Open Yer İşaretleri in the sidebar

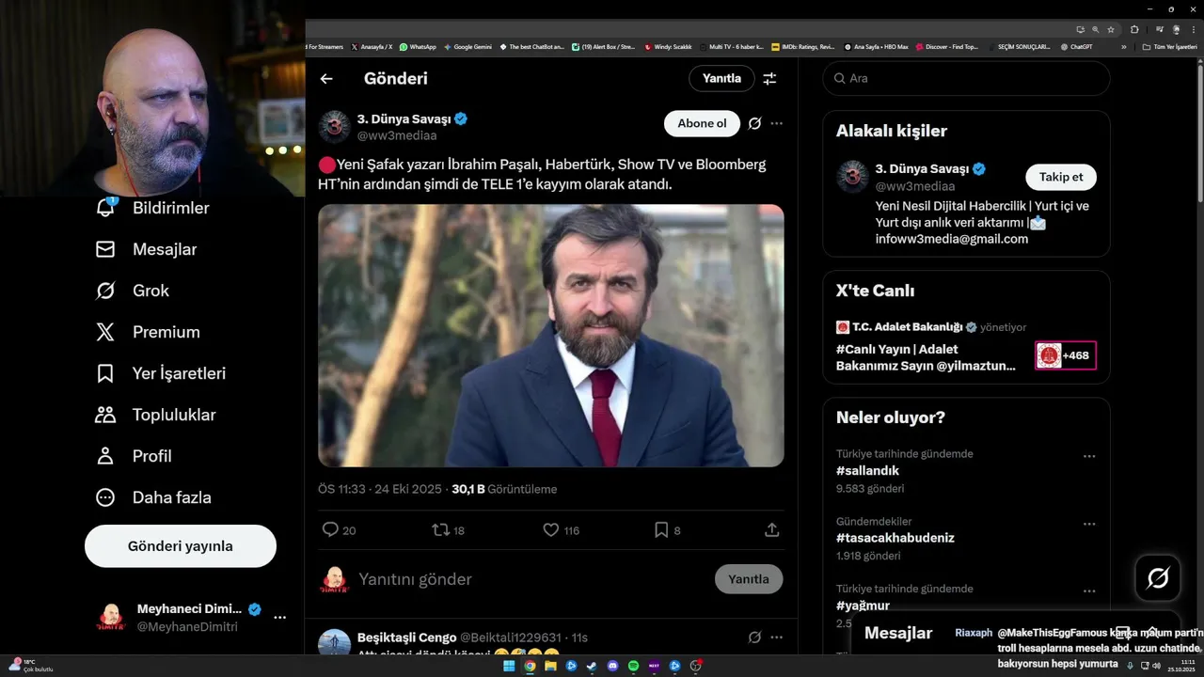click(x=160, y=373)
